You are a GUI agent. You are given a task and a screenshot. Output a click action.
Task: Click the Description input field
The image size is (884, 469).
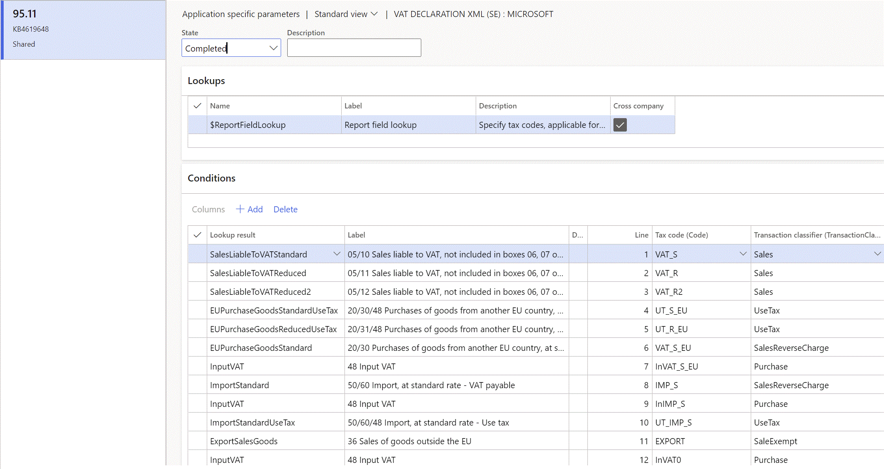pos(354,48)
